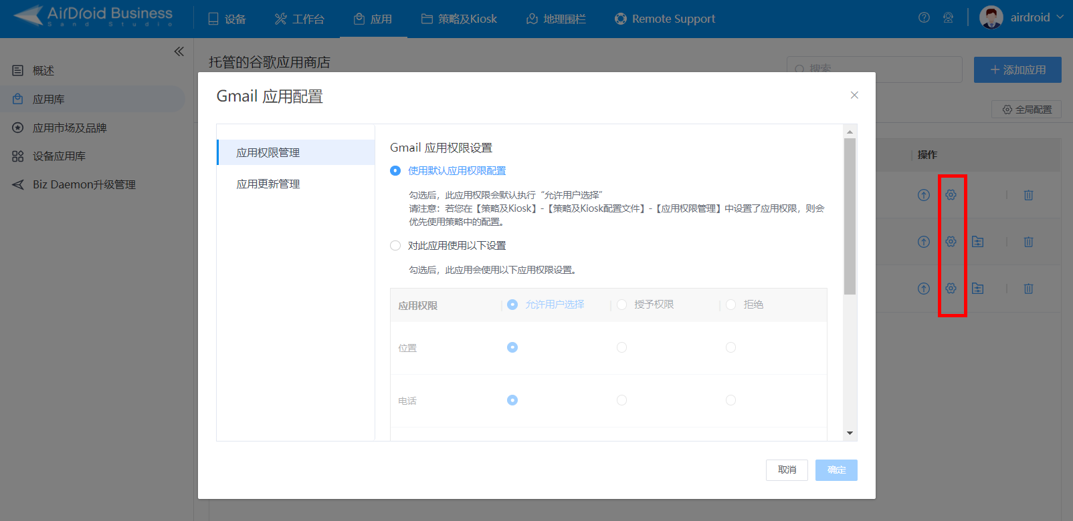Open the Remote Support top menu
This screenshot has width=1073, height=521.
click(665, 19)
